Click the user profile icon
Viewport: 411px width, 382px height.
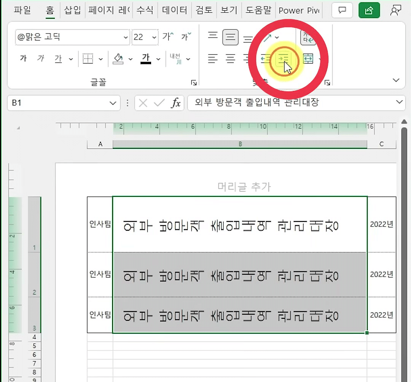[395, 11]
